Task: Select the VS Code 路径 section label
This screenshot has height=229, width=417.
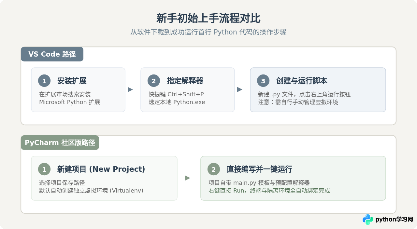Action: click(x=52, y=54)
